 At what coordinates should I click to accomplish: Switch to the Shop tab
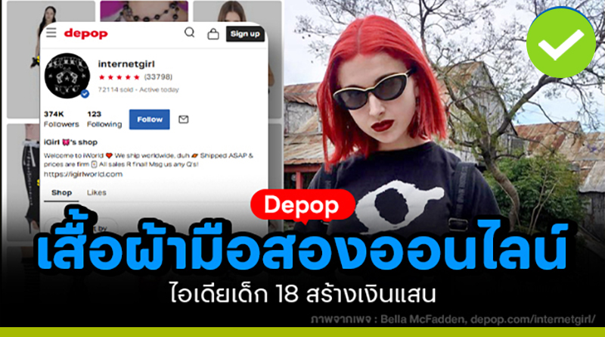click(x=61, y=193)
